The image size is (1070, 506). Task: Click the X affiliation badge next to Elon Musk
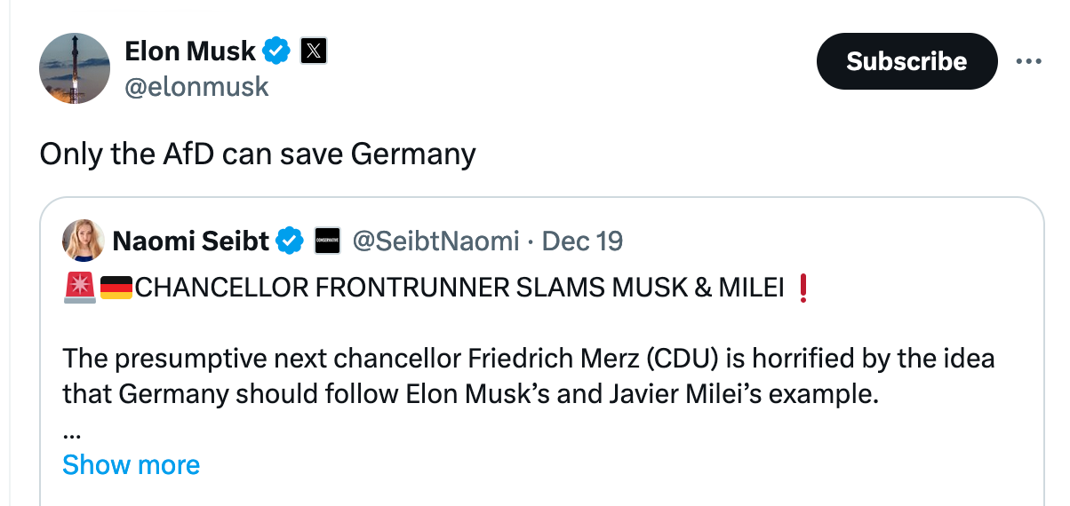[314, 51]
